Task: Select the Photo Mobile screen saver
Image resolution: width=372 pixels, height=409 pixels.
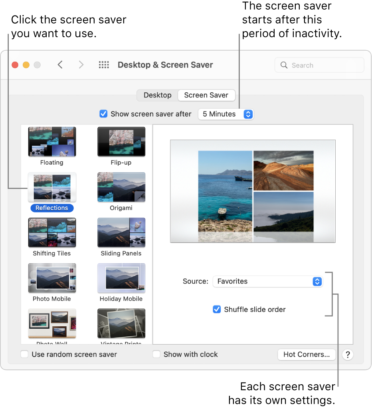Action: point(52,278)
